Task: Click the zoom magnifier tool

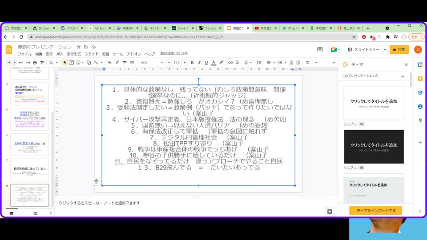Action: [51, 63]
